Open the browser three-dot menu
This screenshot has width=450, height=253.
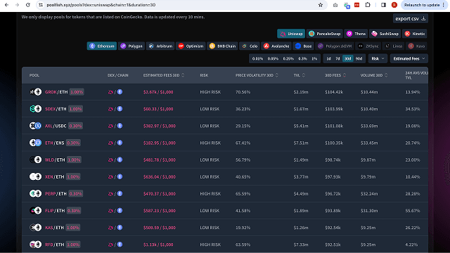444,5
